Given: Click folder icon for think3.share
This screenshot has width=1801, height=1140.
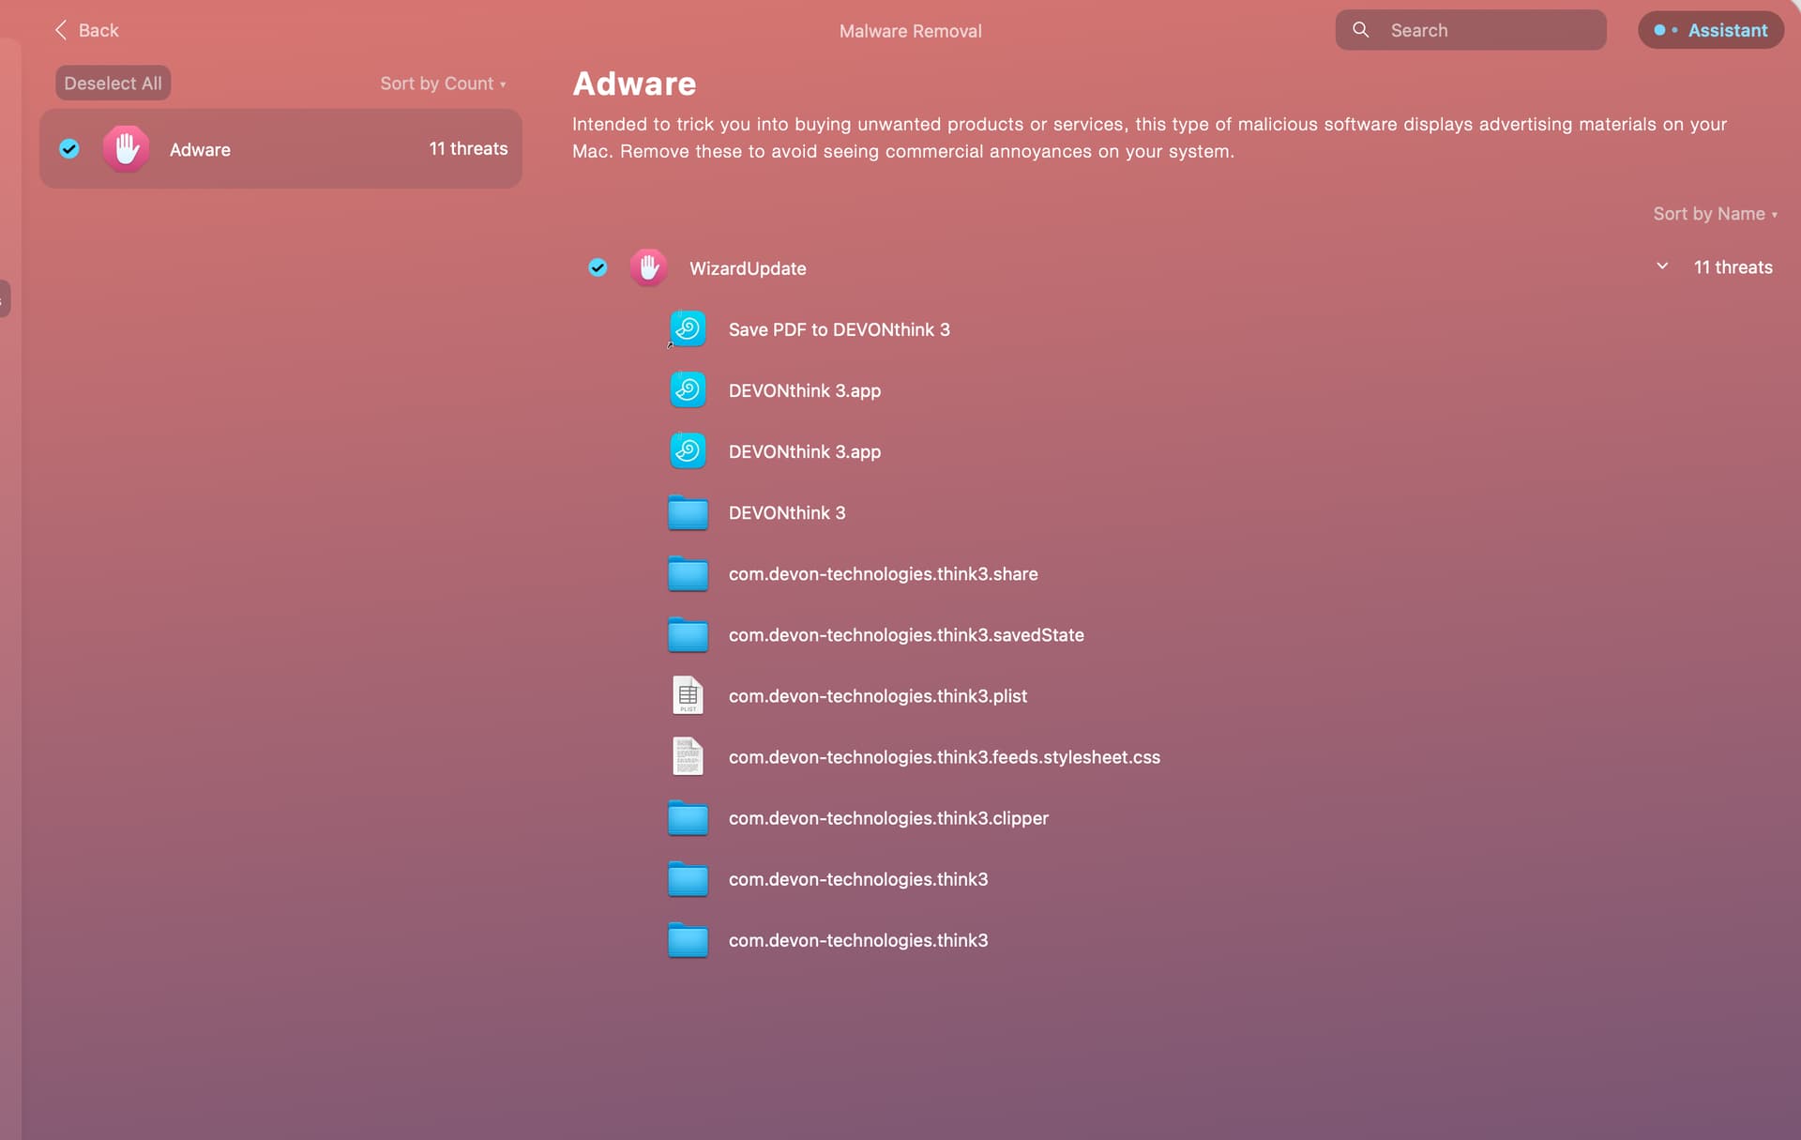Looking at the screenshot, I should click(x=688, y=573).
